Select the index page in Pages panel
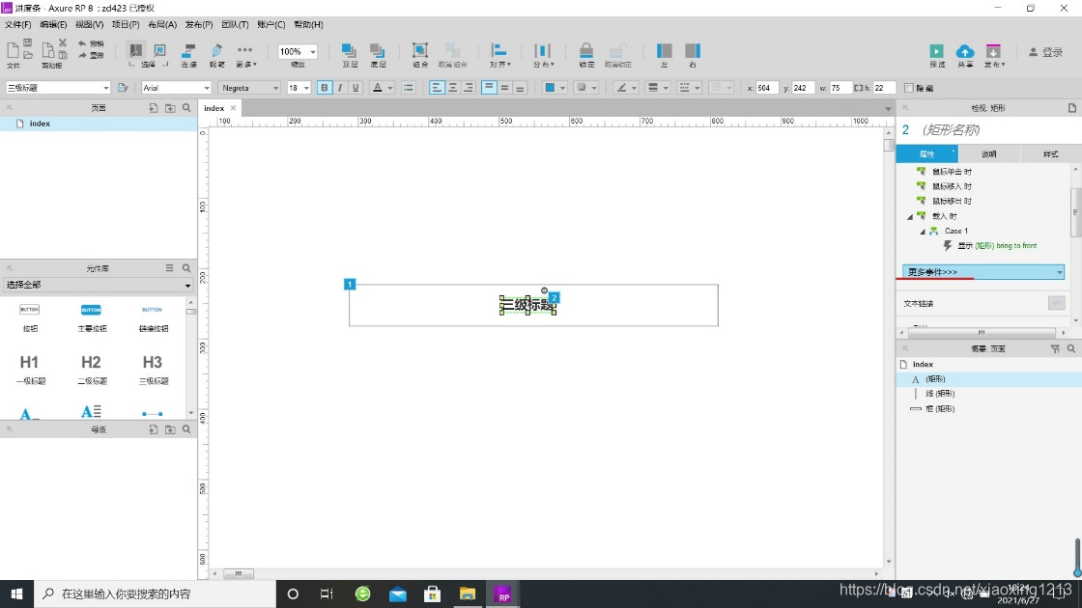This screenshot has width=1082, height=608. click(99, 124)
